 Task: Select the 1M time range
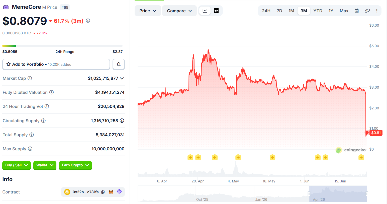coord(291,11)
